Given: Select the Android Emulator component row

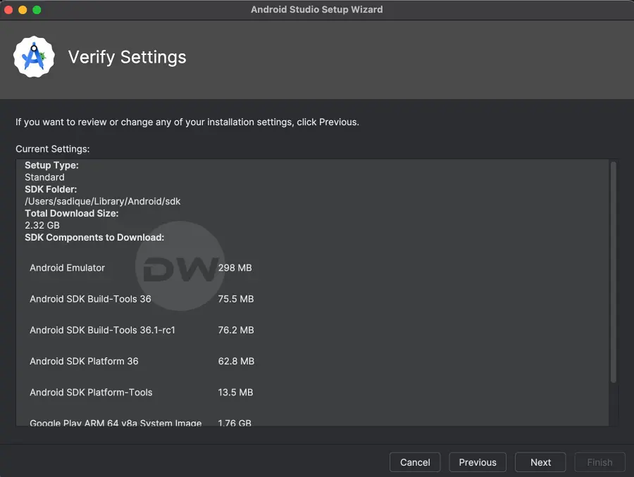Looking at the screenshot, I should point(67,268).
